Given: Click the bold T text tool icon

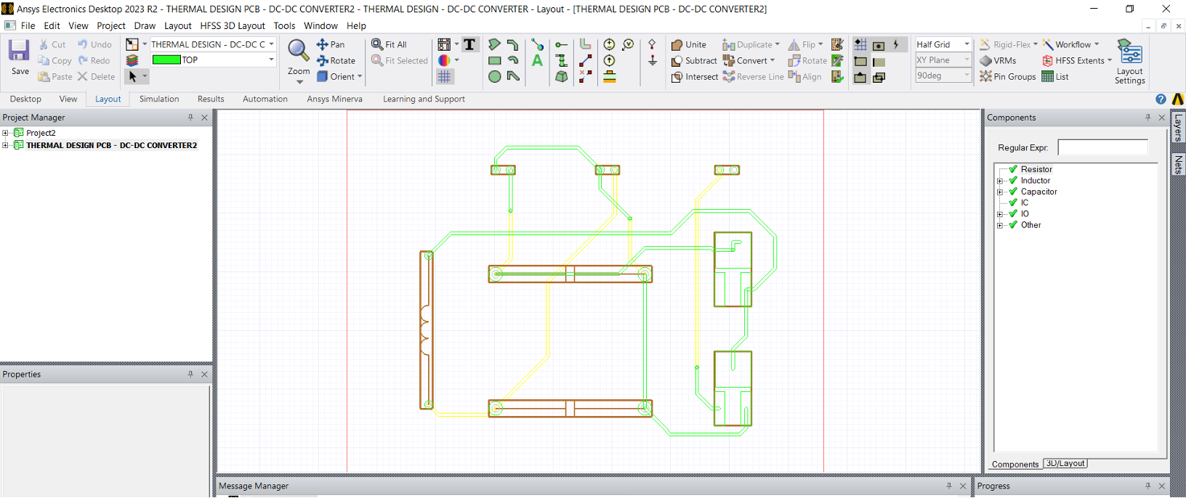Looking at the screenshot, I should point(469,44).
